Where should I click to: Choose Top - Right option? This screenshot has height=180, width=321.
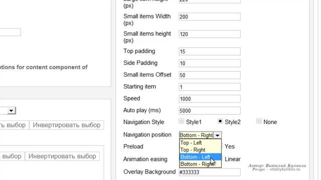tap(200, 150)
